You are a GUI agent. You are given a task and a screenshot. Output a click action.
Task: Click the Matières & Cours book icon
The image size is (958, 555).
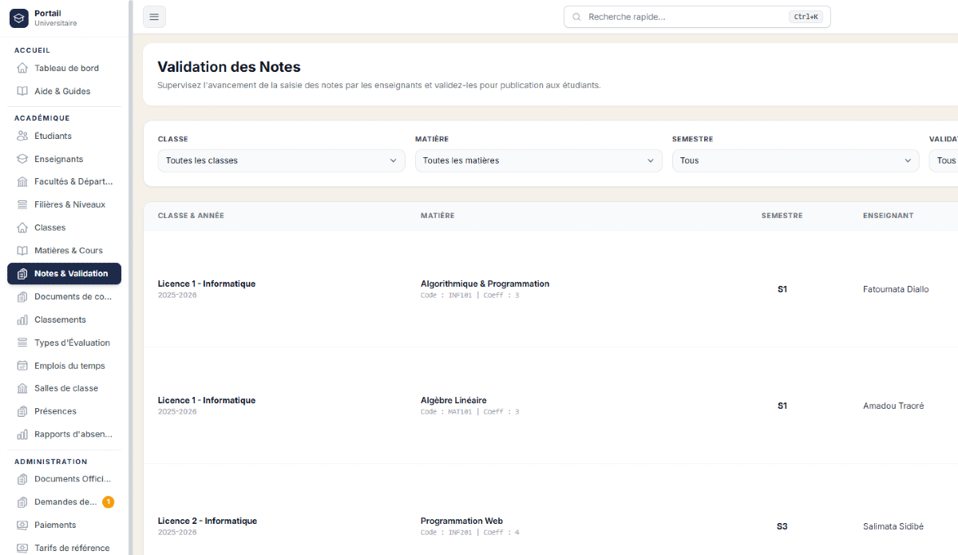[x=22, y=250]
